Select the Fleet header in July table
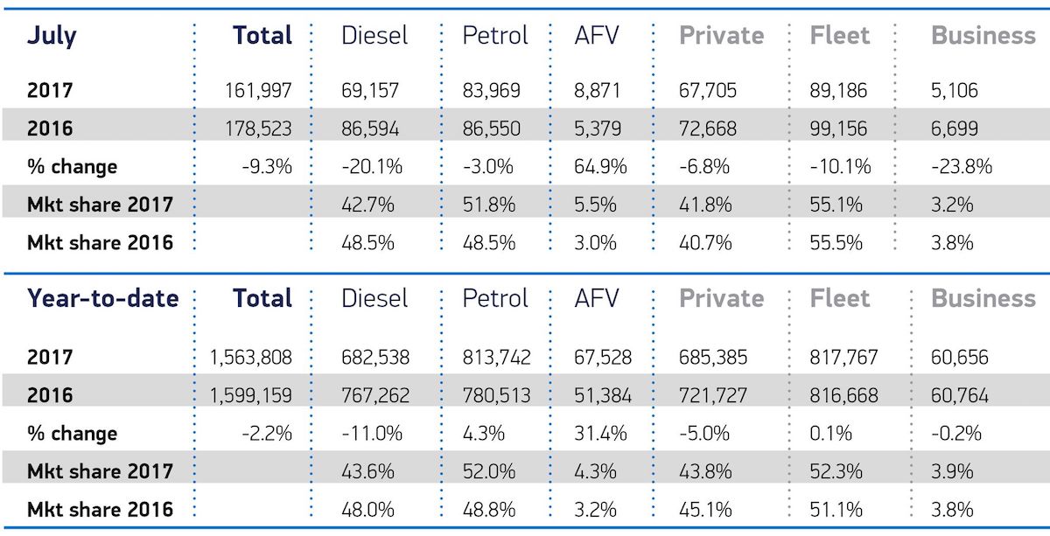The height and width of the screenshot is (536, 1050). pyautogui.click(x=839, y=36)
